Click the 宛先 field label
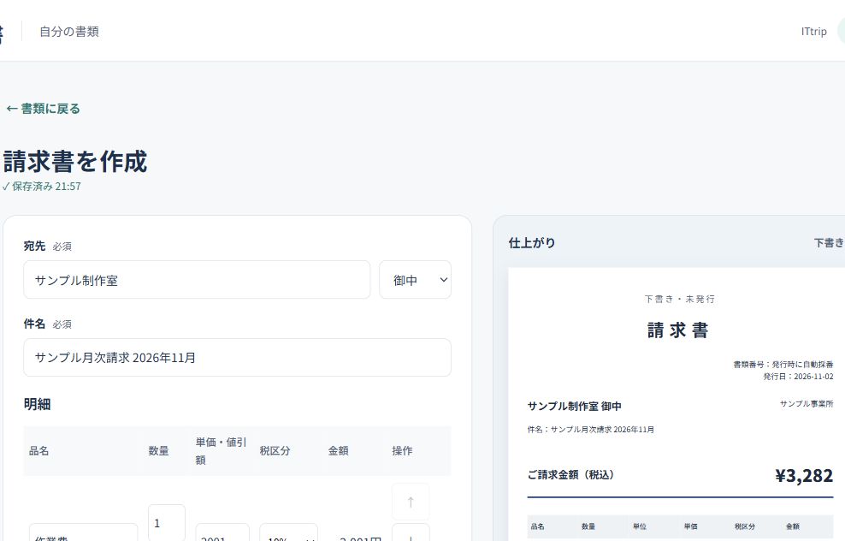The width and height of the screenshot is (845, 541). pyautogui.click(x=34, y=246)
